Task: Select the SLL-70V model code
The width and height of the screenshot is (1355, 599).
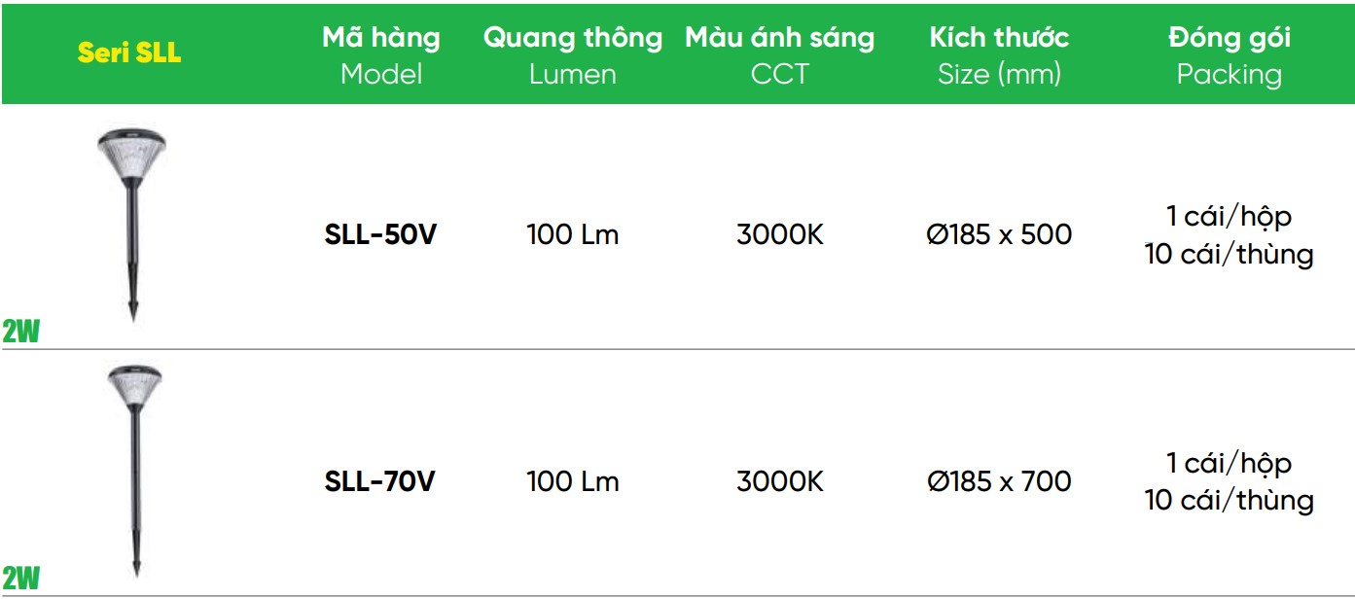Action: click(x=380, y=481)
